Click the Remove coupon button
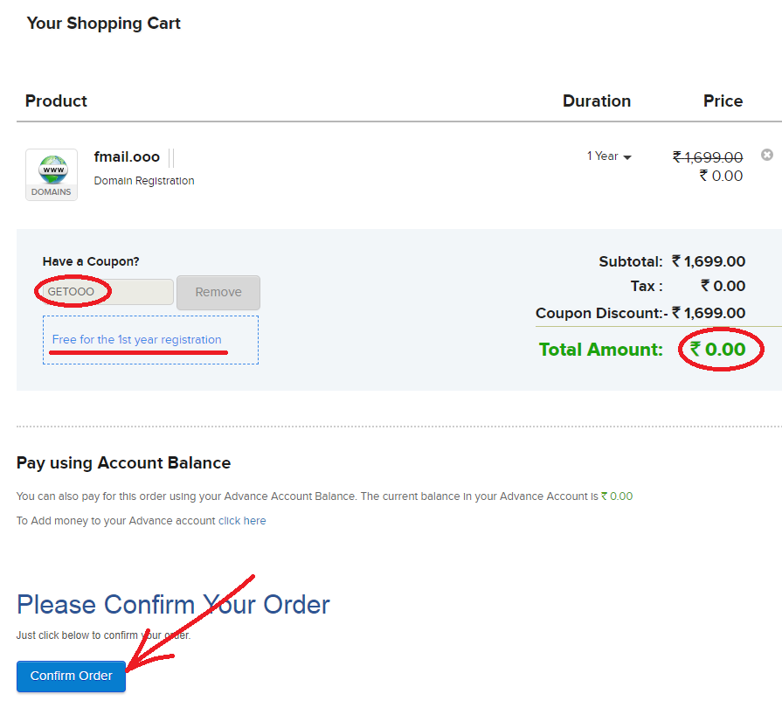Screen dimensions: 782x701 (x=218, y=292)
